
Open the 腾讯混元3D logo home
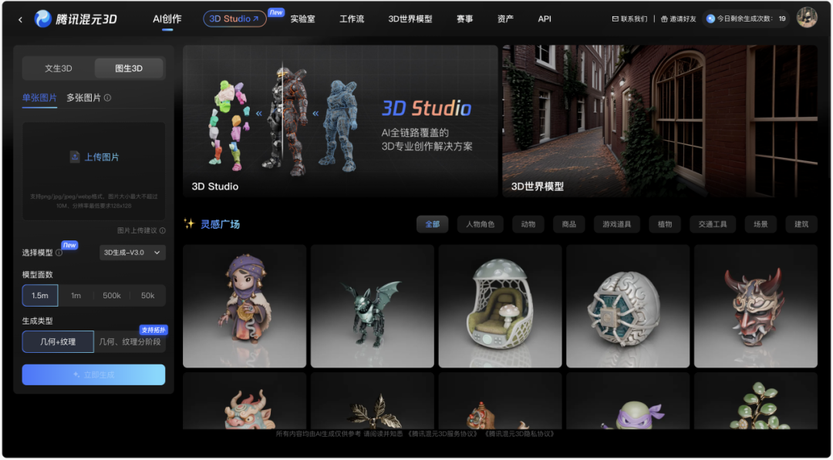click(x=76, y=19)
